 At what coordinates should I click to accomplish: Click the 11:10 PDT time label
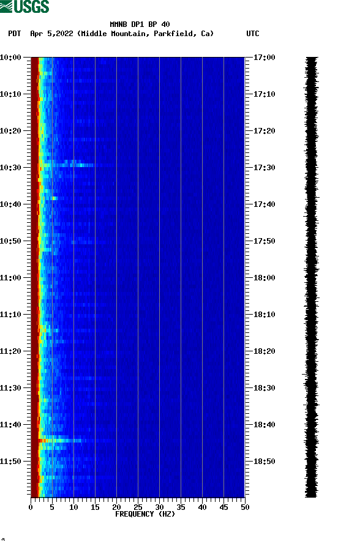tap(10, 315)
